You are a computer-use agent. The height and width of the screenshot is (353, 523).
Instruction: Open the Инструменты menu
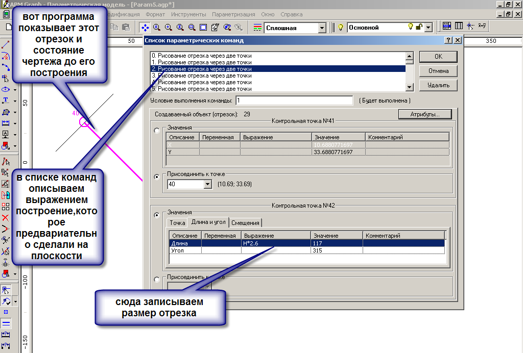coord(188,14)
